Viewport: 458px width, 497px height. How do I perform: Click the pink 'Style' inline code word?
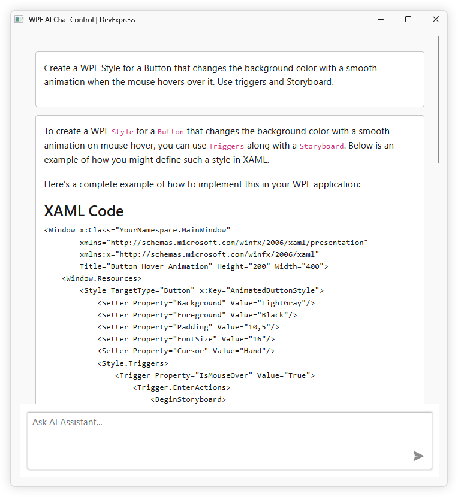pyautogui.click(x=122, y=132)
